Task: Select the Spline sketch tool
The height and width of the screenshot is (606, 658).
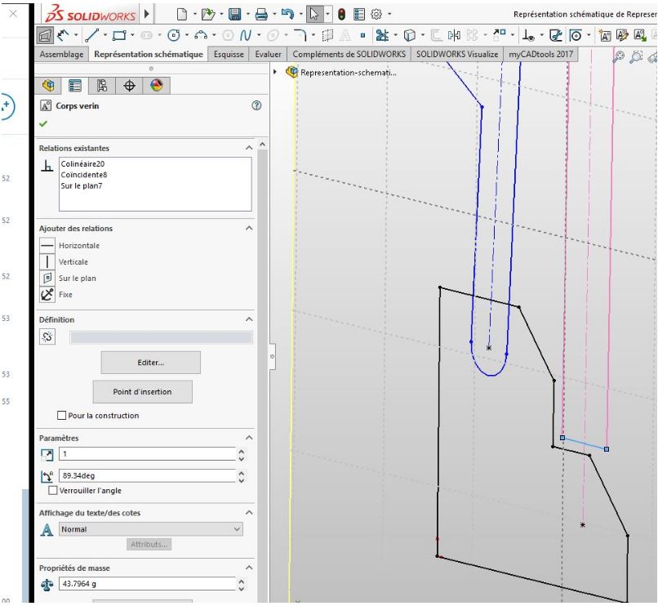Action: 246,35
